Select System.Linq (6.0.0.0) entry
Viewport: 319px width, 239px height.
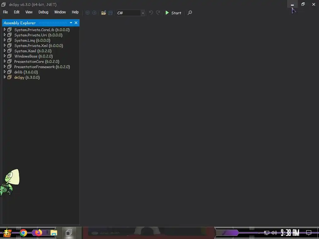[x=32, y=40]
